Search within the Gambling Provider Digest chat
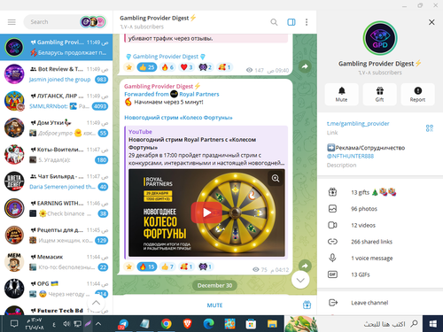Viewport: 443px width, 332px height. pos(274,22)
